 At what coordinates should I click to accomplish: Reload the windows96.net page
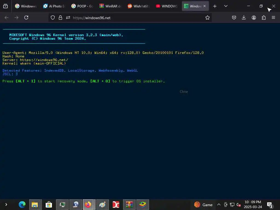[26, 17]
